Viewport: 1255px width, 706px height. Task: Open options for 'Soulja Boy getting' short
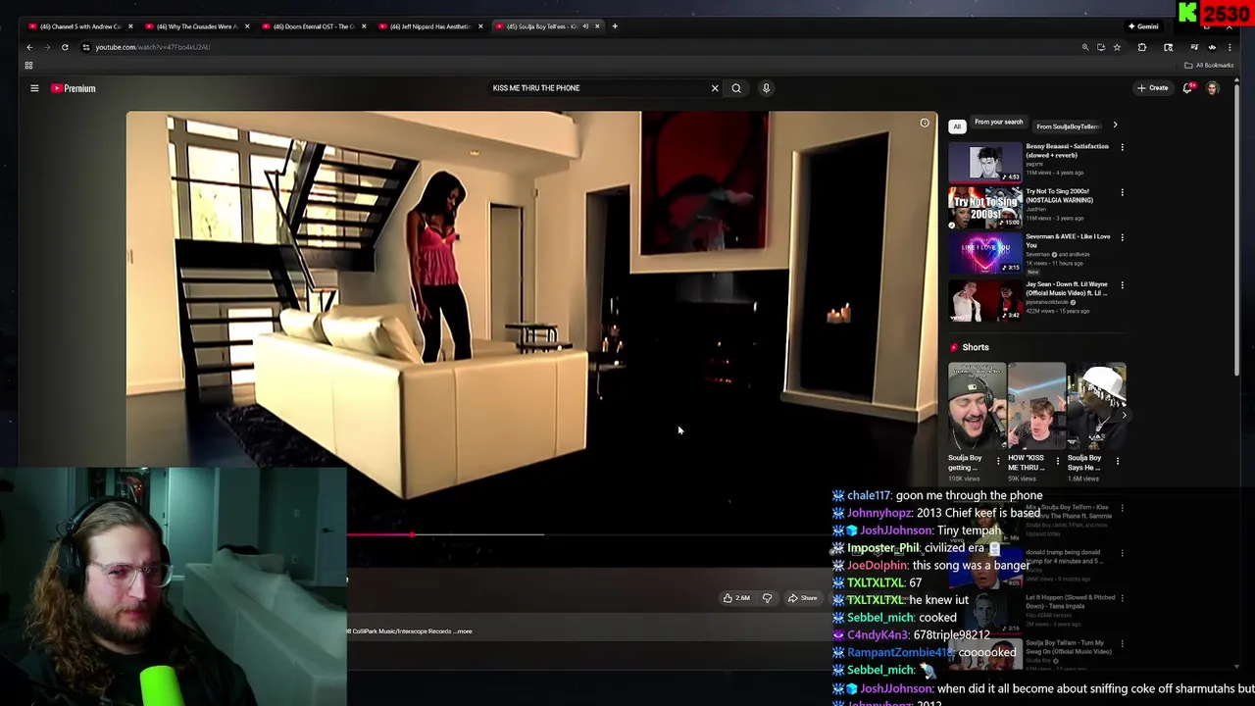tap(998, 461)
